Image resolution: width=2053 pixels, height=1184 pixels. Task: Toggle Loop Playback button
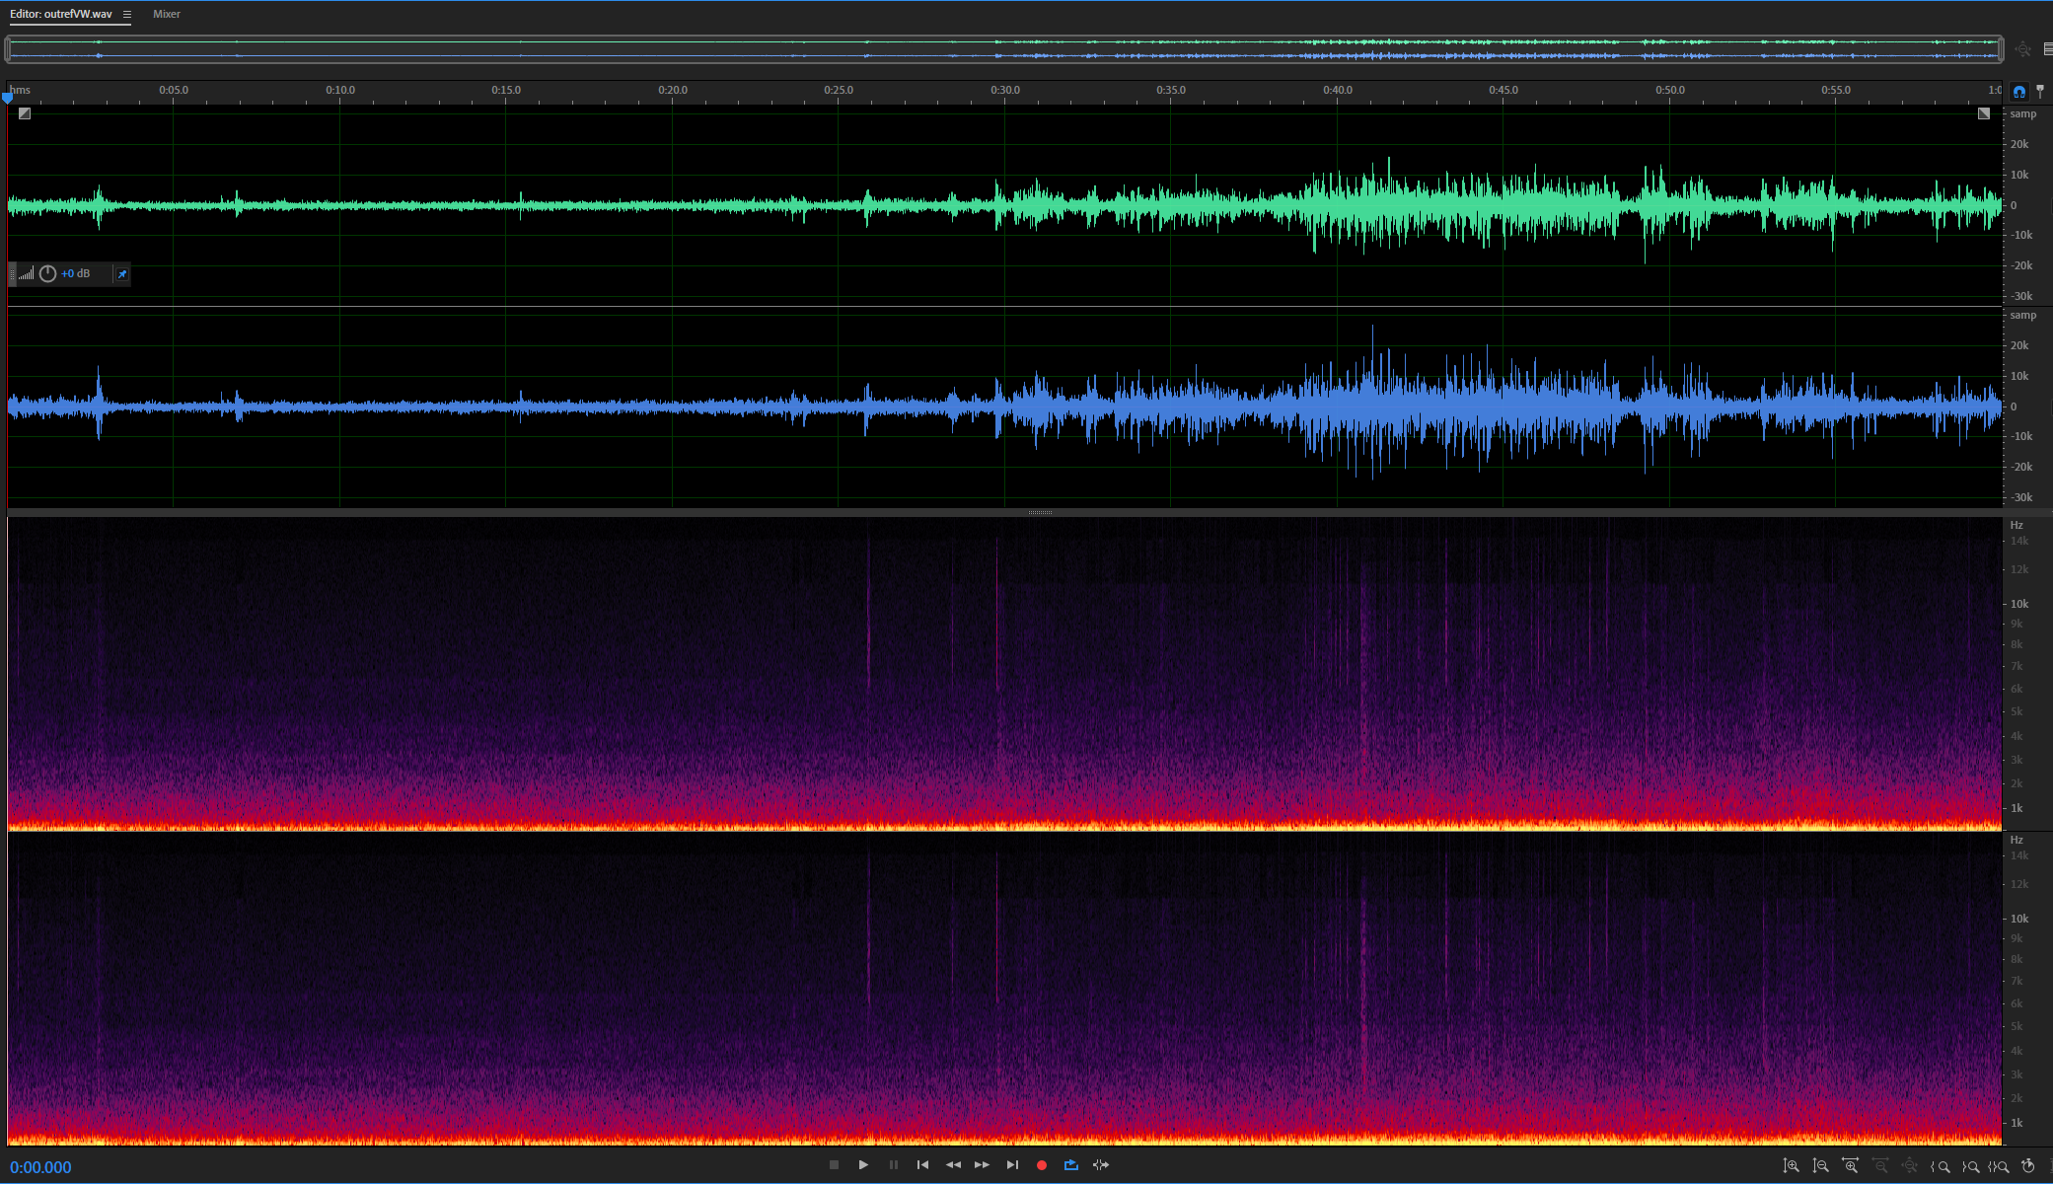pos(1071,1165)
